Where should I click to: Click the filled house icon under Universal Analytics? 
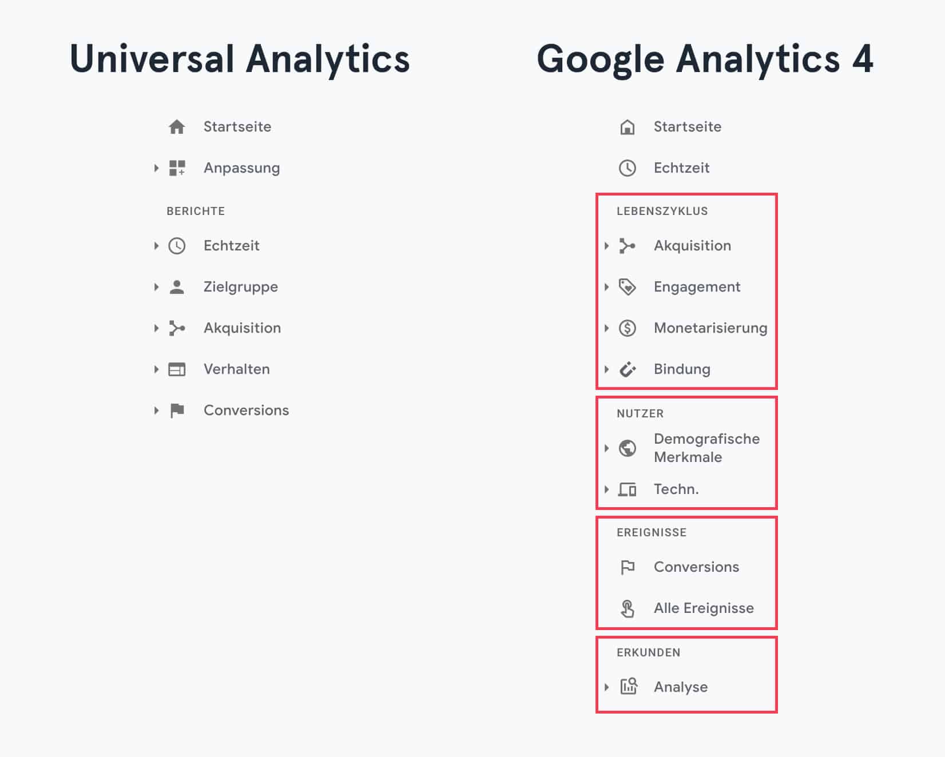tap(177, 127)
